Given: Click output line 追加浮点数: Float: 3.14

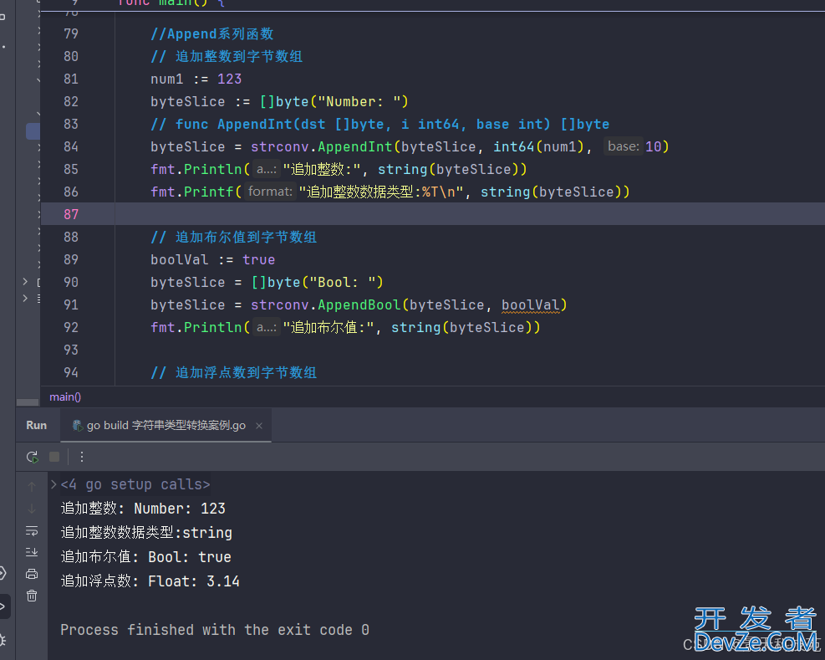Looking at the screenshot, I should [150, 581].
